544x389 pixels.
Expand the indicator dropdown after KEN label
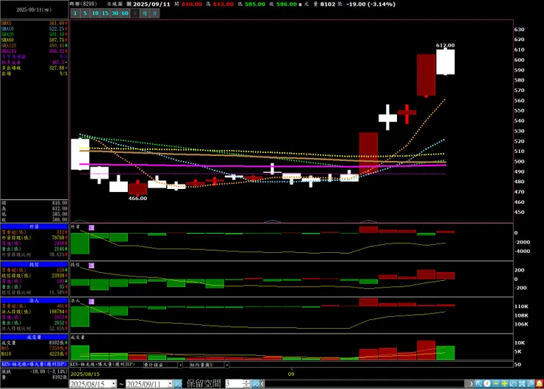point(180,365)
